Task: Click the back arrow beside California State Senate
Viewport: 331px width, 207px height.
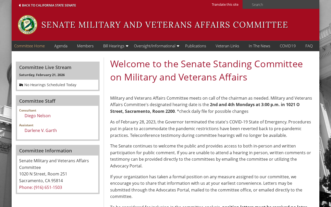Action: click(20, 5)
